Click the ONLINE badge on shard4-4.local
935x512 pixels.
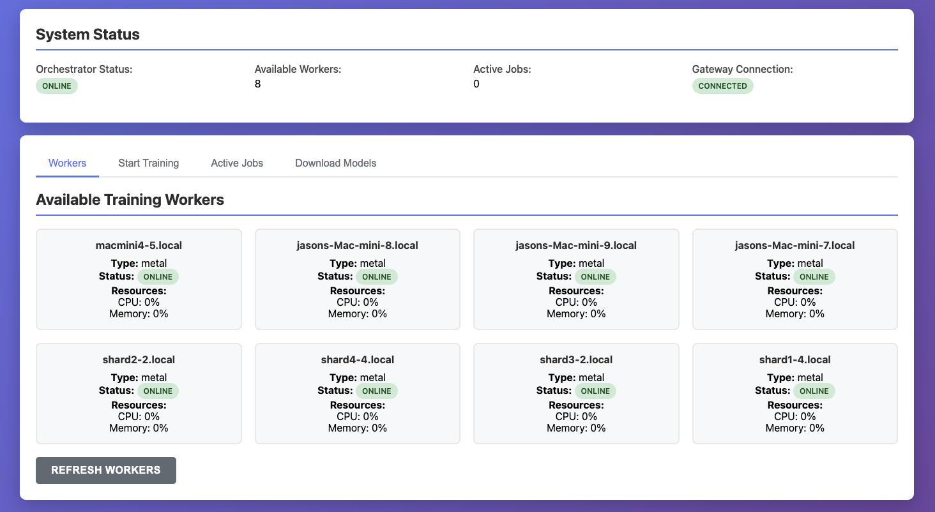(377, 391)
